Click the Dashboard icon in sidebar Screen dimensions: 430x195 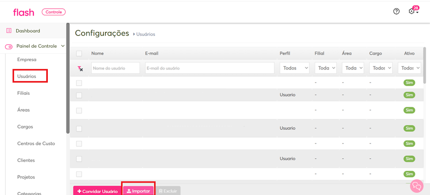click(9, 31)
